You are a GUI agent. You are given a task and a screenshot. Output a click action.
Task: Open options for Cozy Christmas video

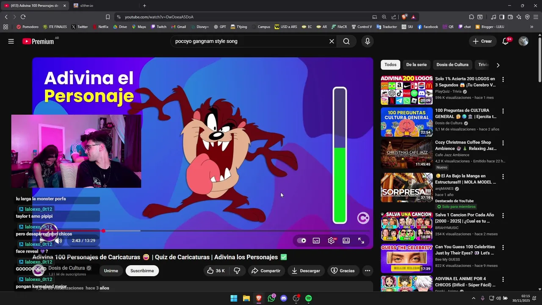tap(503, 143)
